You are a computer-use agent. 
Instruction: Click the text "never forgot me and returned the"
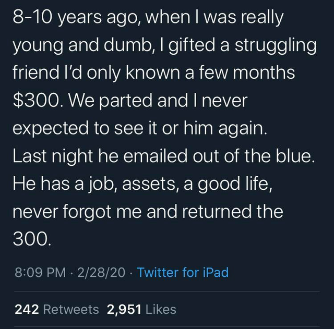point(147,211)
